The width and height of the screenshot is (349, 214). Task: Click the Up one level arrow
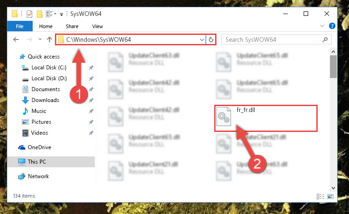click(x=49, y=39)
